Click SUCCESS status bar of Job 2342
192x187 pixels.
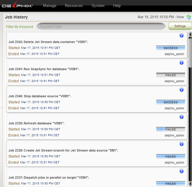pyautogui.click(x=170, y=48)
